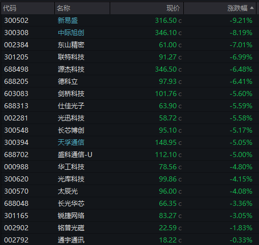This screenshot has height=245, width=259.
Task: Click the -0.33% change value
Action: point(241,240)
